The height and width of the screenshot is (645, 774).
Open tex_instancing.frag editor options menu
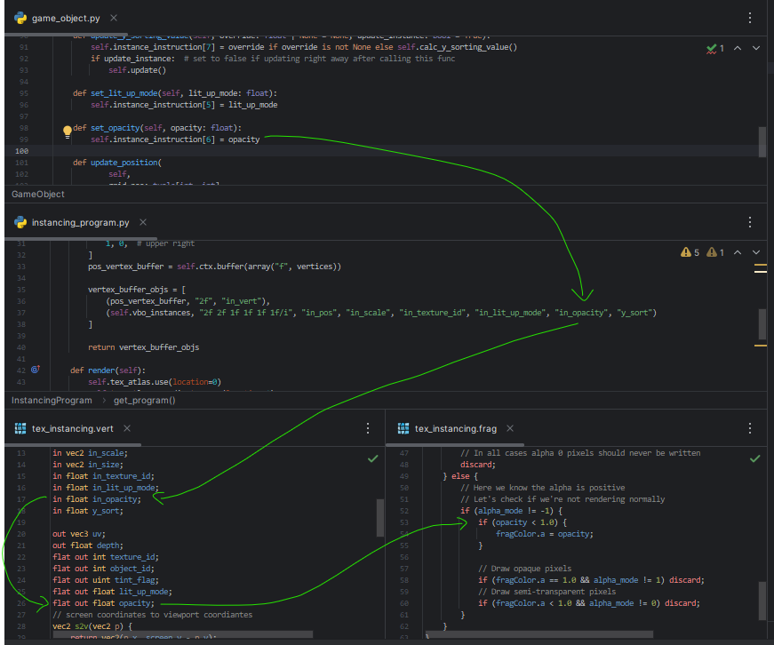749,428
